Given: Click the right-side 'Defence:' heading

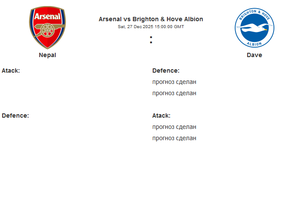Looking at the screenshot, I should click(x=166, y=71).
